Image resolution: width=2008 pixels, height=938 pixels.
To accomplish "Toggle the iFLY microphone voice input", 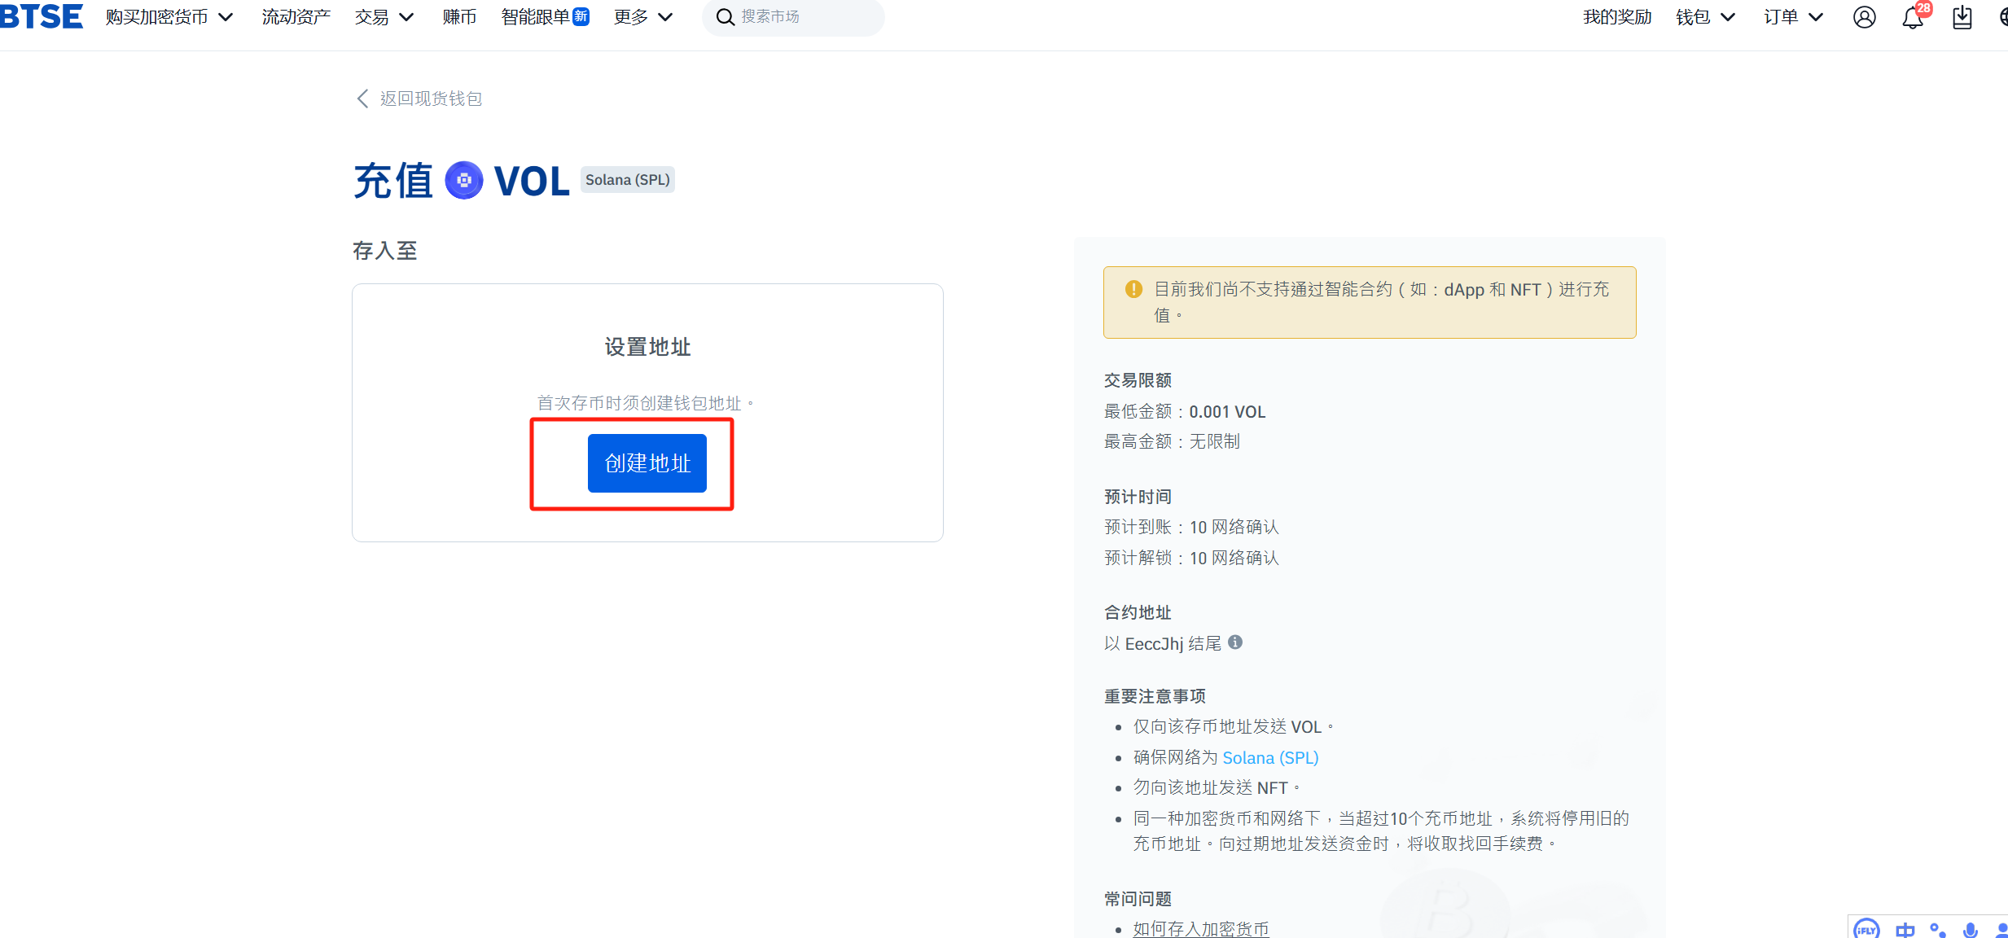I will [1970, 930].
